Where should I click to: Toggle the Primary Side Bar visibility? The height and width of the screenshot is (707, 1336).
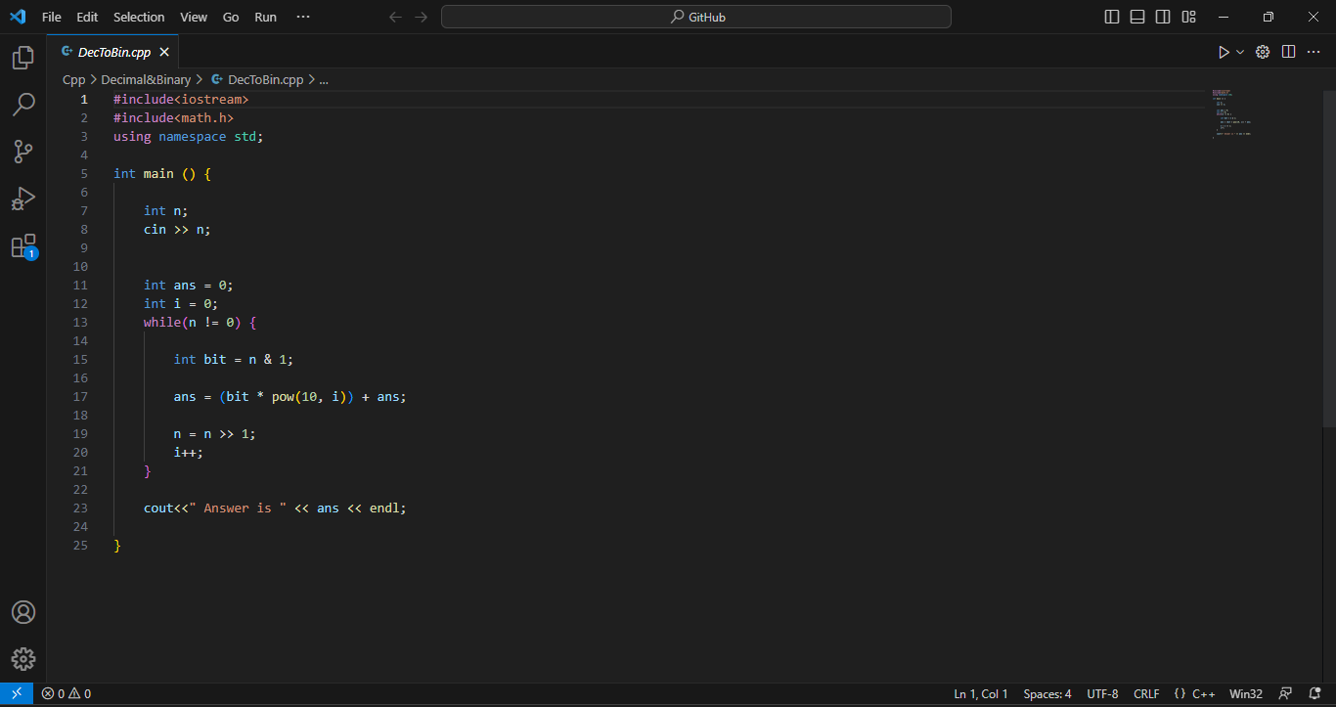pos(1112,17)
